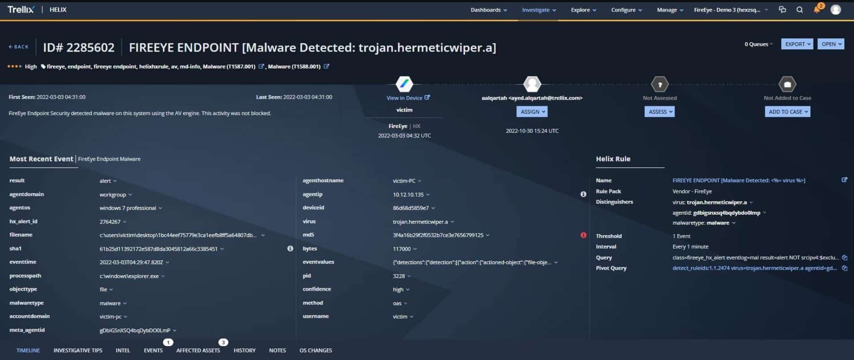The width and height of the screenshot is (854, 360).
Task: Click the pid value 3228
Action: pyautogui.click(x=399, y=276)
